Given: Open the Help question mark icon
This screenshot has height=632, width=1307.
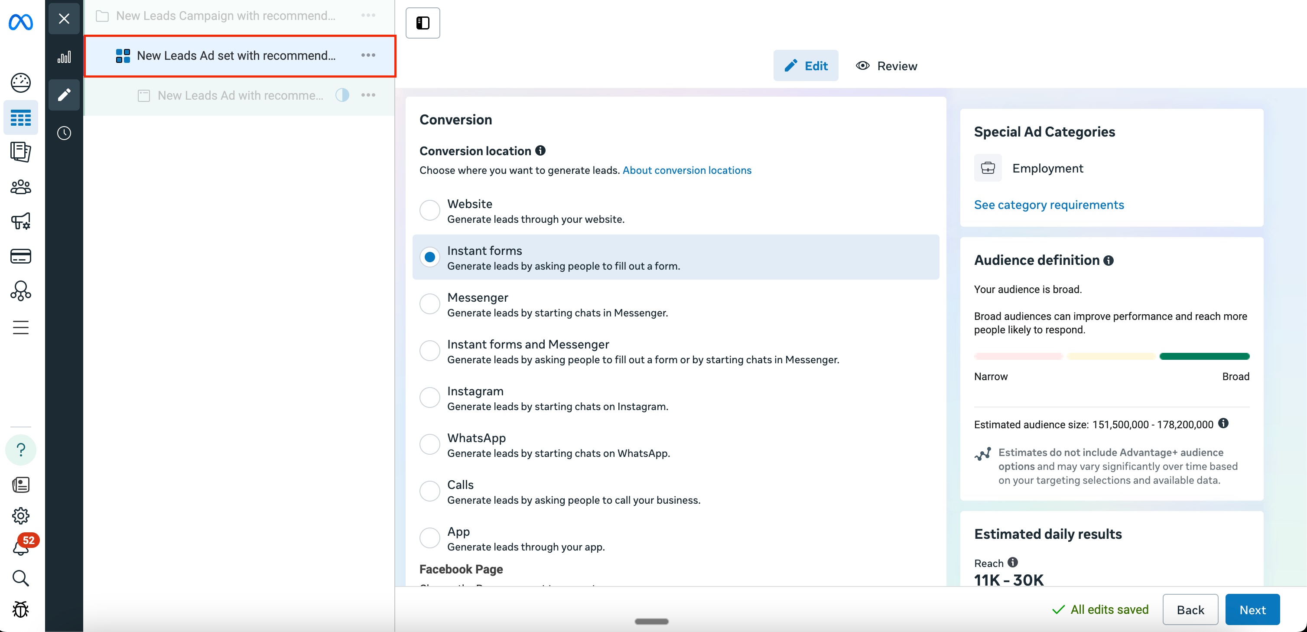Looking at the screenshot, I should (x=21, y=449).
